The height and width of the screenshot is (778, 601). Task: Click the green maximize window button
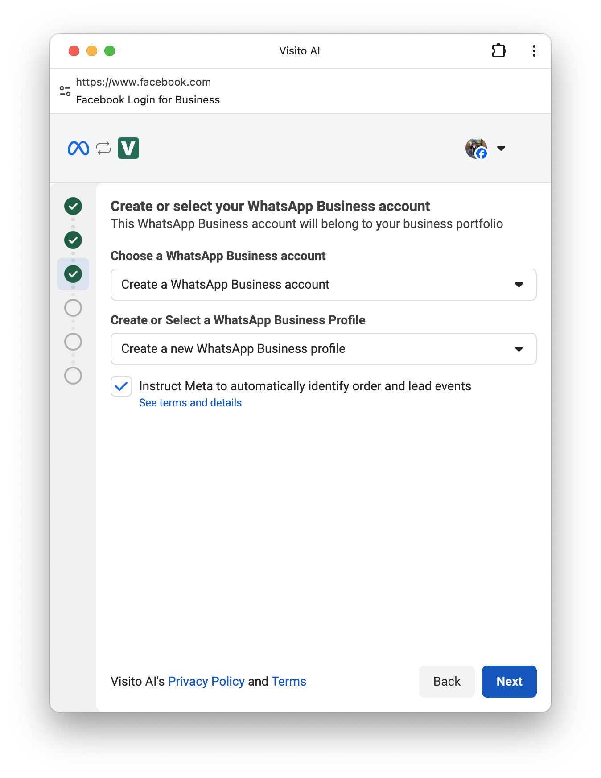click(x=110, y=51)
